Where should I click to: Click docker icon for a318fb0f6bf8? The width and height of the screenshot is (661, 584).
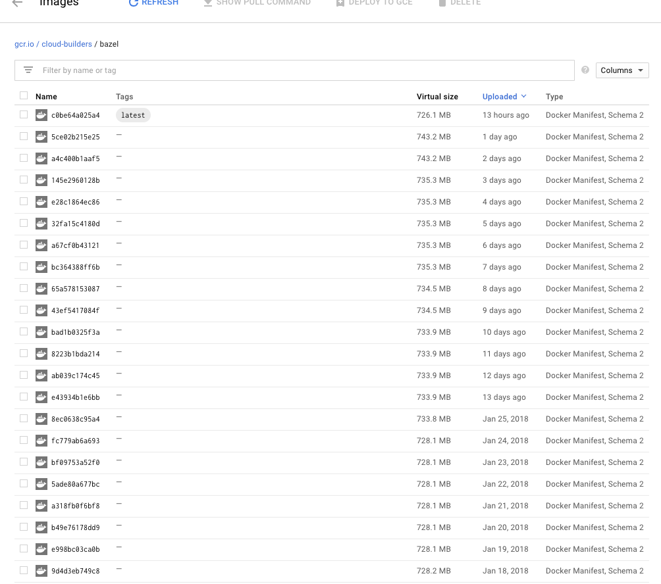click(x=41, y=506)
